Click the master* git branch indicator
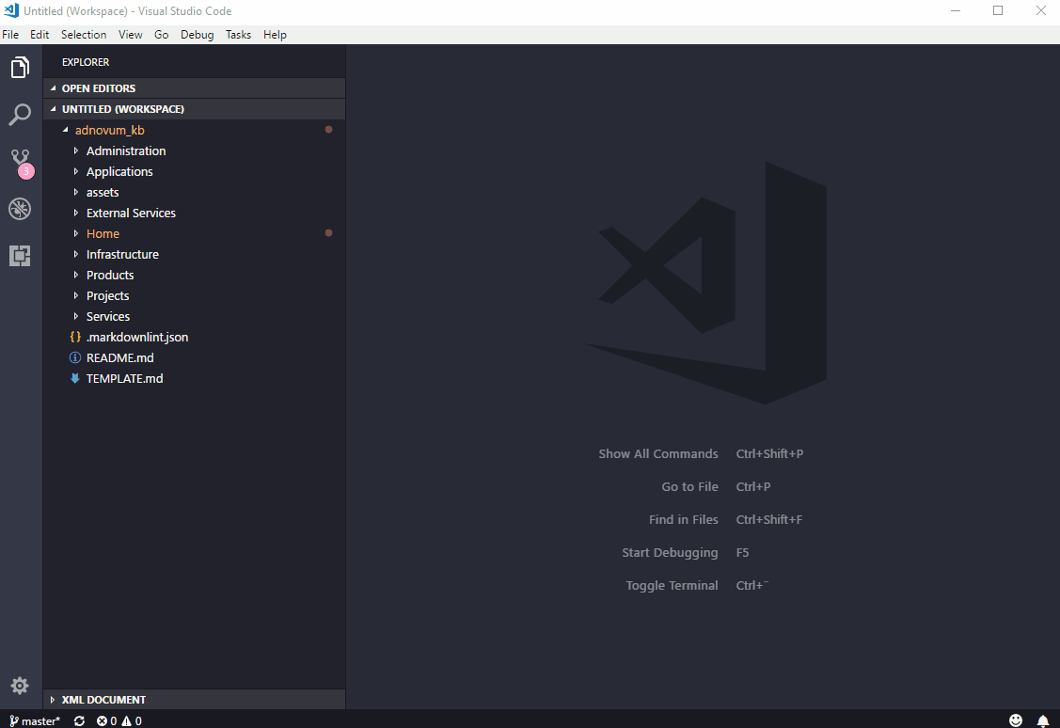 pyautogui.click(x=35, y=720)
